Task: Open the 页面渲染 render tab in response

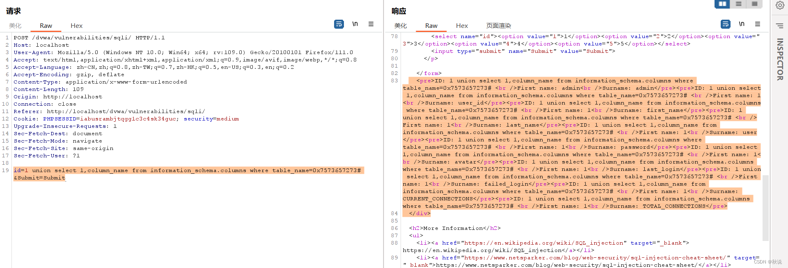Action: (499, 26)
